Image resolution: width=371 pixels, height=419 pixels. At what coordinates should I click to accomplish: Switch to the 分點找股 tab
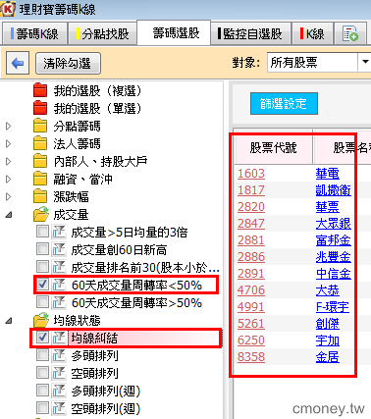coord(102,33)
